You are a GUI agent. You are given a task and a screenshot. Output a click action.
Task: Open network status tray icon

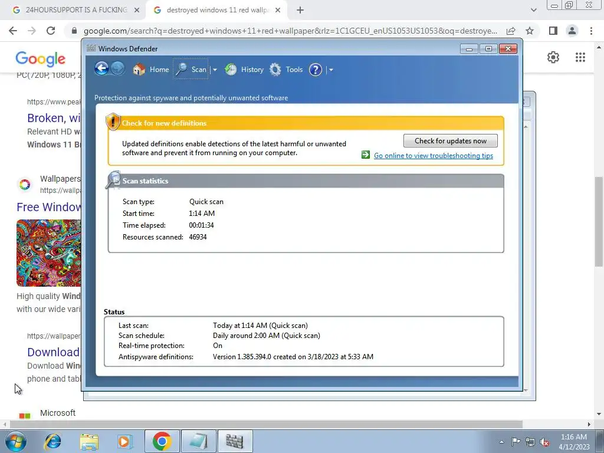530,442
